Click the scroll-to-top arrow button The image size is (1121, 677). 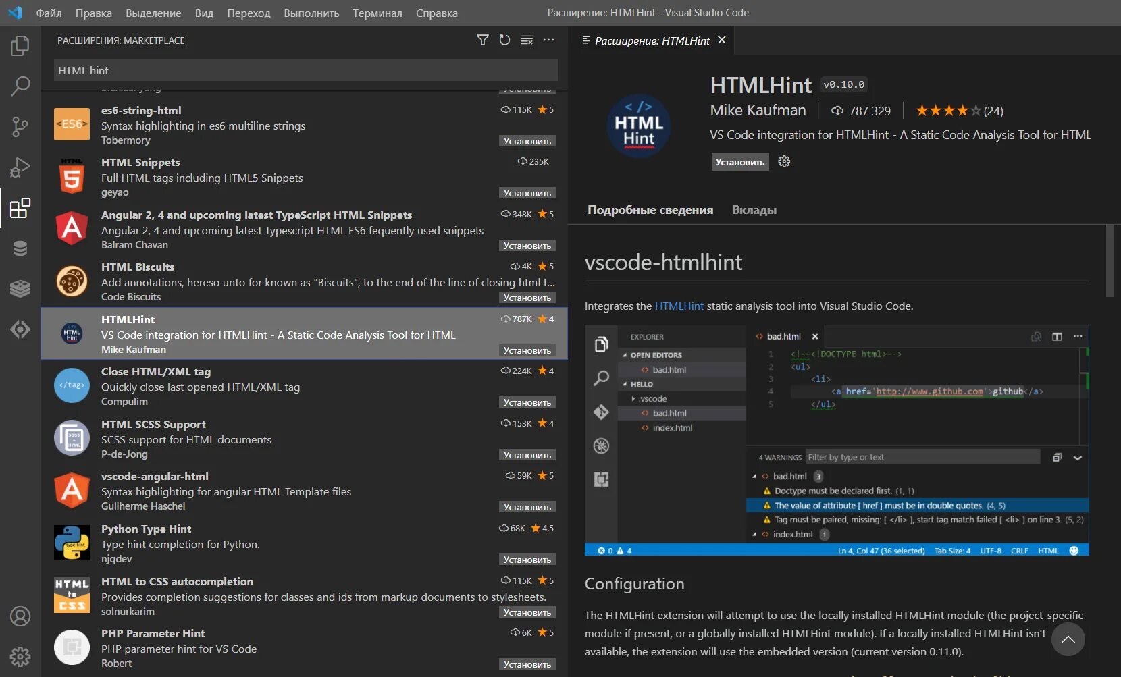1068,639
